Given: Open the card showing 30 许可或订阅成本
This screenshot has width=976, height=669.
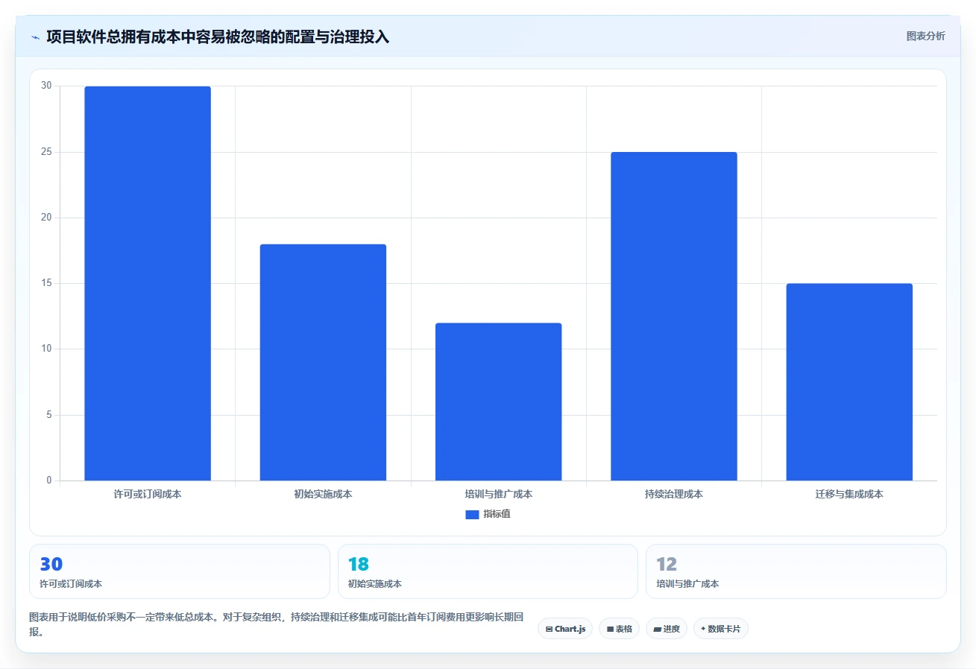Looking at the screenshot, I should tap(180, 571).
